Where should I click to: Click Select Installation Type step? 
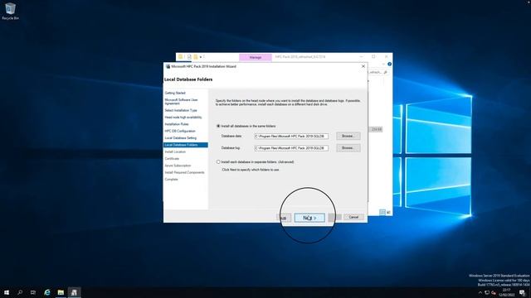tap(181, 110)
